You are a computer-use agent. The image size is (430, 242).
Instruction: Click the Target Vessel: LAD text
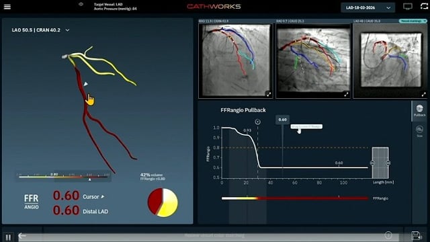(108, 5)
